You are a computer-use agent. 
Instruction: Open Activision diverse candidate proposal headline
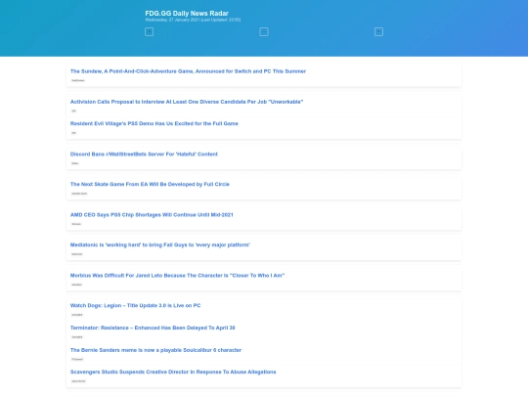tap(187, 102)
